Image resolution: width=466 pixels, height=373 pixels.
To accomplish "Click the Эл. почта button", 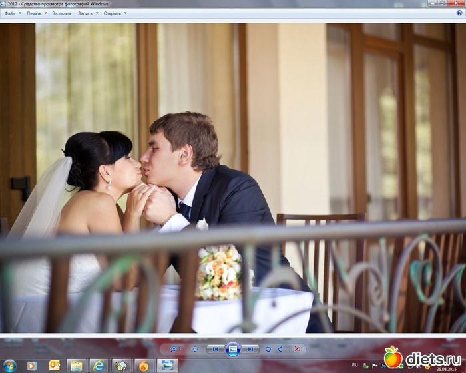I will tap(62, 13).
